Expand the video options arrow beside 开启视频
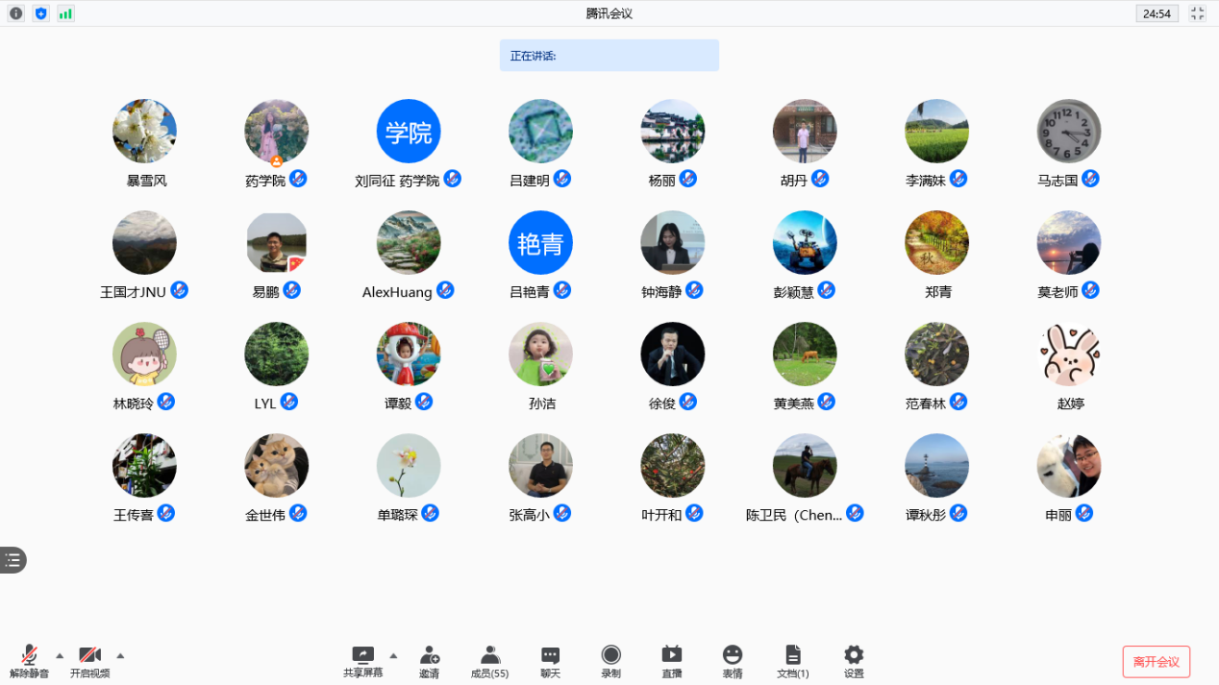1219x685 pixels. pyautogui.click(x=120, y=656)
